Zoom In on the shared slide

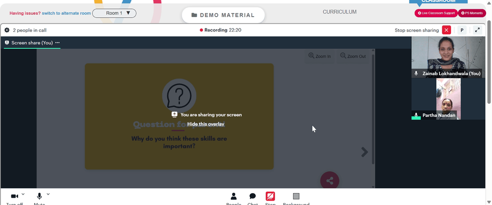pyautogui.click(x=319, y=56)
